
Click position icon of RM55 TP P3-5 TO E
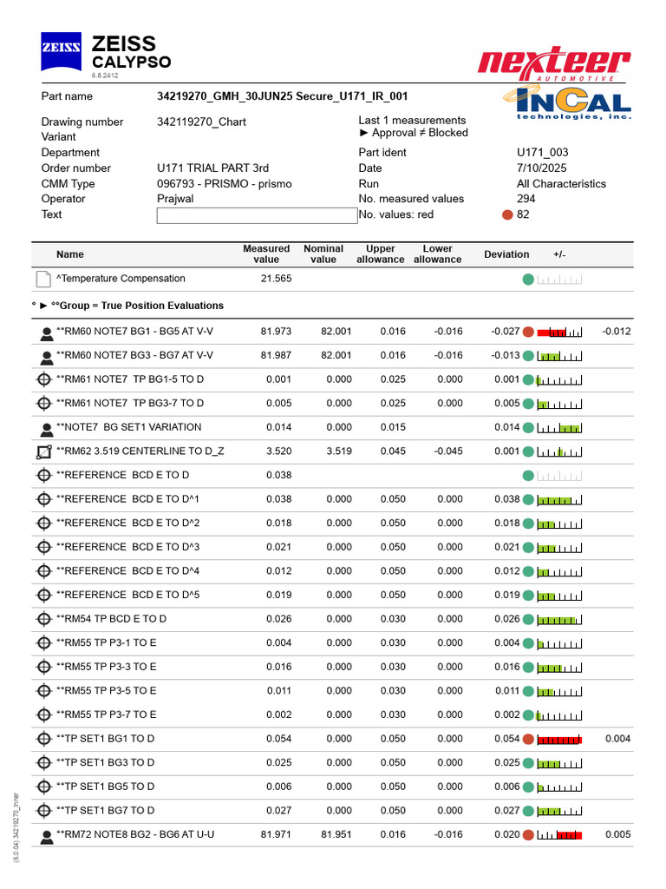[44, 690]
